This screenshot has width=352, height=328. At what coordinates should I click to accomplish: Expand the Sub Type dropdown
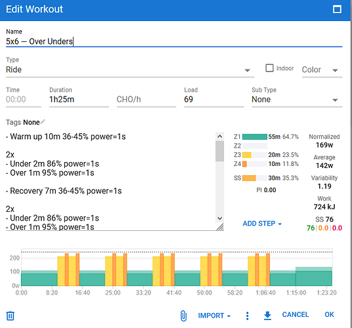297,99
